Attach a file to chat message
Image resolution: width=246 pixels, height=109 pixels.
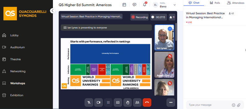(x=239, y=105)
